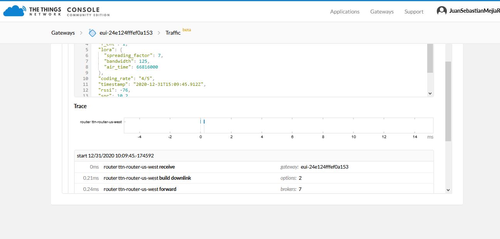The height and width of the screenshot is (239, 500).
Task: Click the options value 2
Action: (x=300, y=178)
